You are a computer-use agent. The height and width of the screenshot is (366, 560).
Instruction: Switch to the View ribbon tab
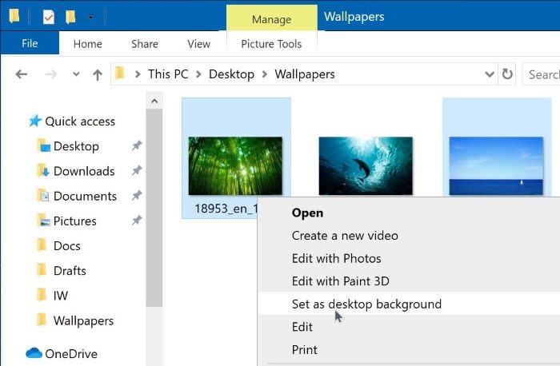click(198, 44)
